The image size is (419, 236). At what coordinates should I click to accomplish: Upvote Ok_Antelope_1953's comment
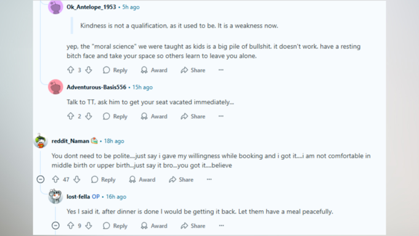pyautogui.click(x=70, y=70)
